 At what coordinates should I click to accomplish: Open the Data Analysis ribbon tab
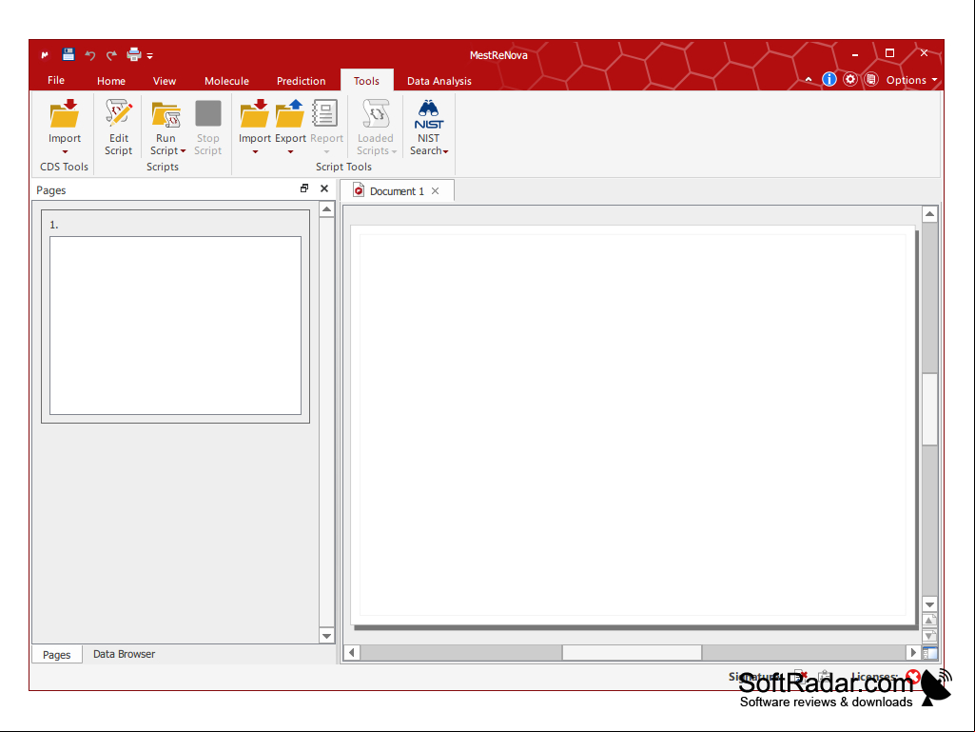click(x=439, y=81)
